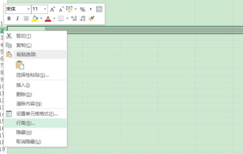
Task: Decrease decimal places icon
Action: pos(82,18)
